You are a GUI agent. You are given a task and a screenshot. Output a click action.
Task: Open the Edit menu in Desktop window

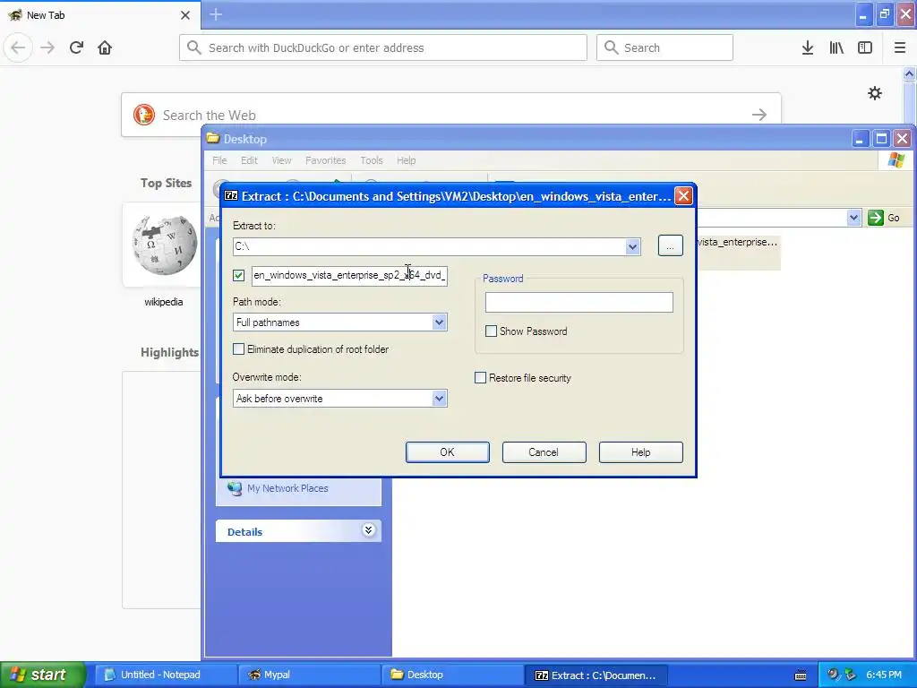coord(249,160)
